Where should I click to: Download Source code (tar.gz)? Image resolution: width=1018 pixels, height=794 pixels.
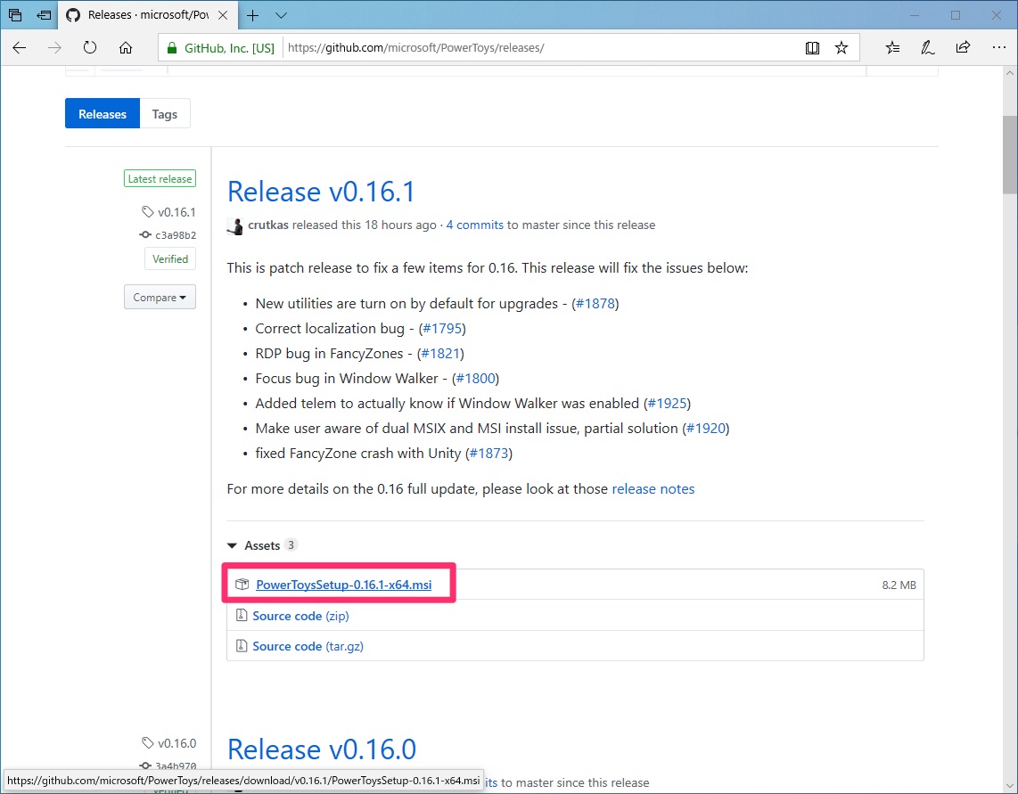coord(308,646)
